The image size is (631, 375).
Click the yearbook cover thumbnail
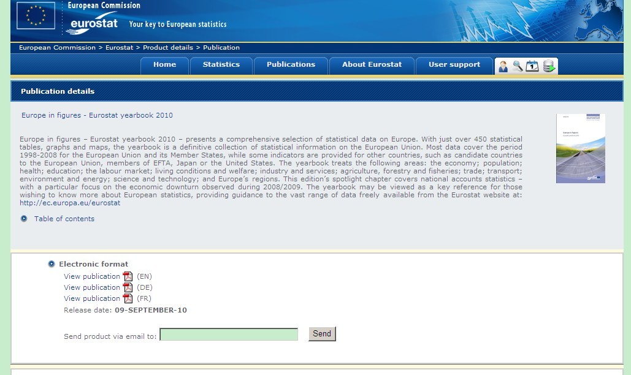coord(581,148)
